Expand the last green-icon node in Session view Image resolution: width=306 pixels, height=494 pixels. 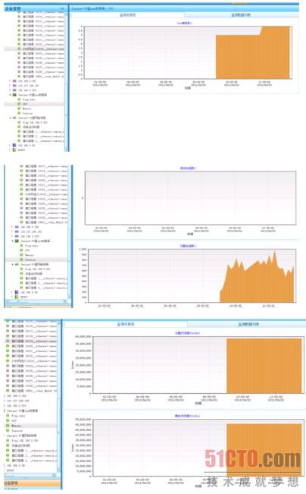13,297
